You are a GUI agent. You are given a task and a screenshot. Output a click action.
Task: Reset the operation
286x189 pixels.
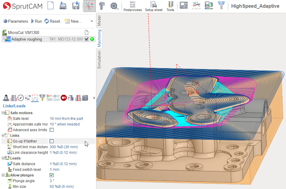(52, 21)
